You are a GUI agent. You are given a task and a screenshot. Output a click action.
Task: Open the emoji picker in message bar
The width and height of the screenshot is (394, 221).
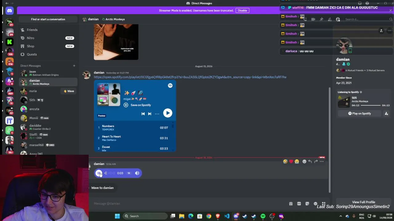pos(316,204)
